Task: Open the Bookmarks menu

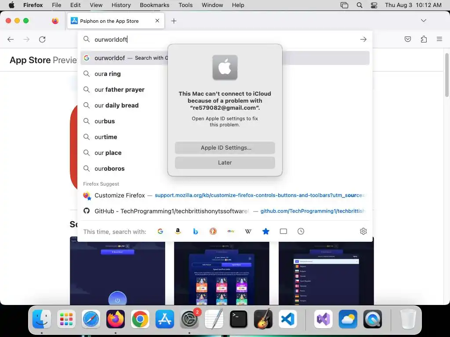Action: point(154,5)
